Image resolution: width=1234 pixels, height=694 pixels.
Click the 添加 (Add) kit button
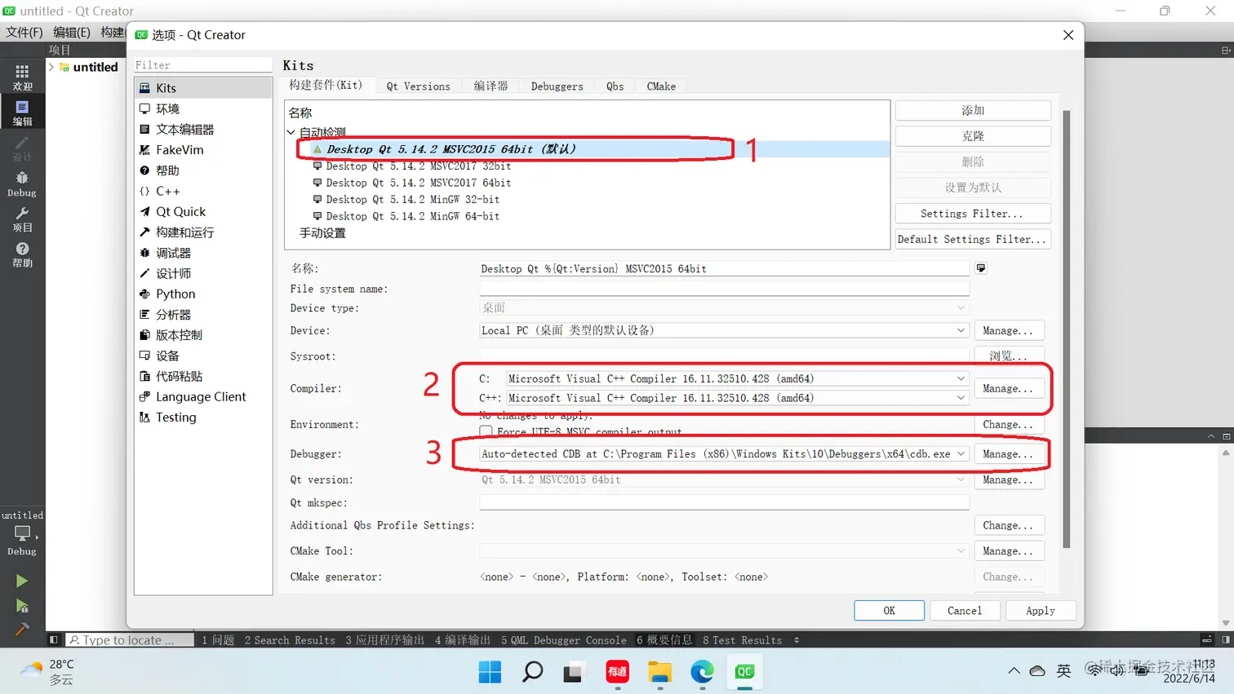(973, 110)
